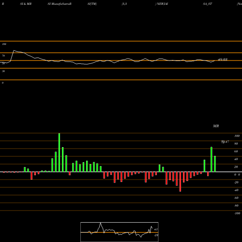Click the '-60' label on MR axis

tap(236, 198)
